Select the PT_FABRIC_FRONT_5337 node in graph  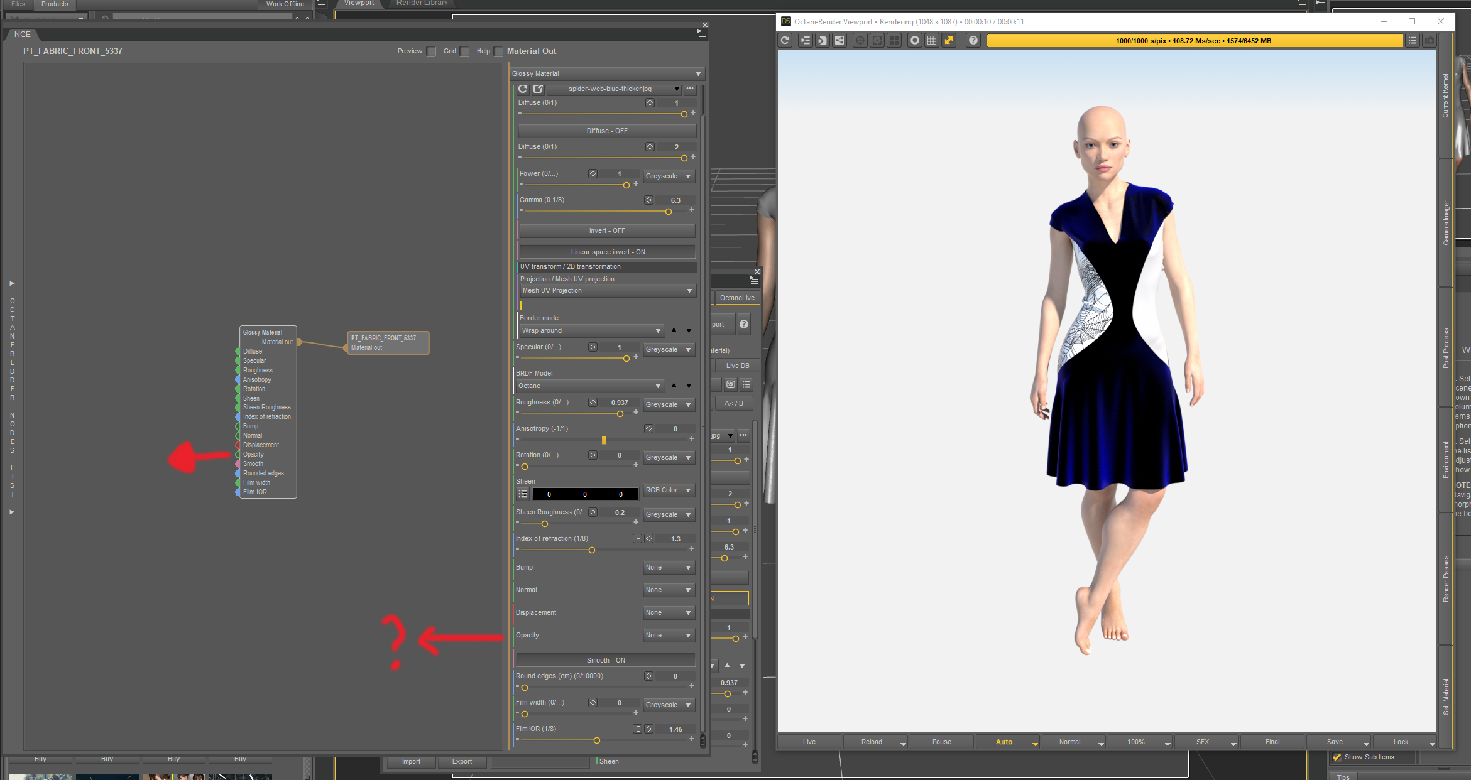[387, 343]
